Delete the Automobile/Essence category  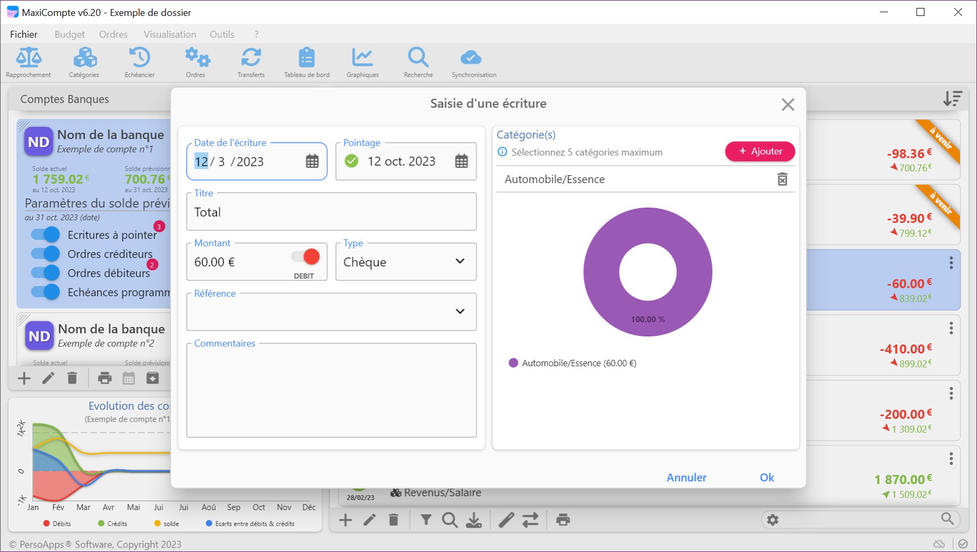click(x=783, y=179)
